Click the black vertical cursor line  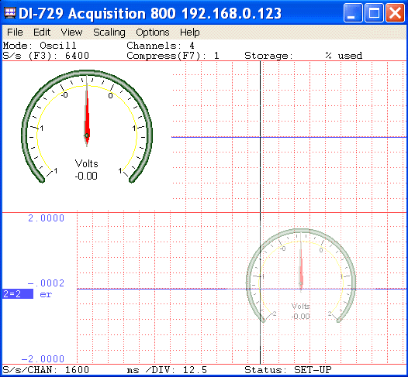(x=260, y=212)
